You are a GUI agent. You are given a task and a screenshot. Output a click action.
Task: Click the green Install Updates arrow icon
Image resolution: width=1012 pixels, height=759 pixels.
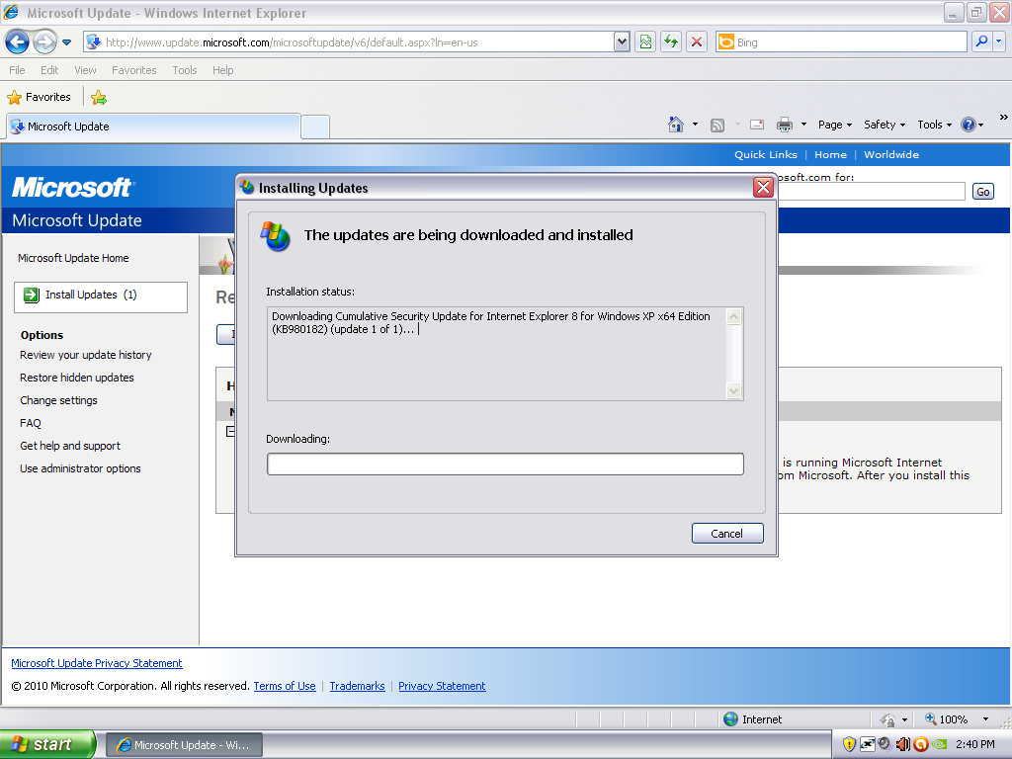tap(31, 295)
